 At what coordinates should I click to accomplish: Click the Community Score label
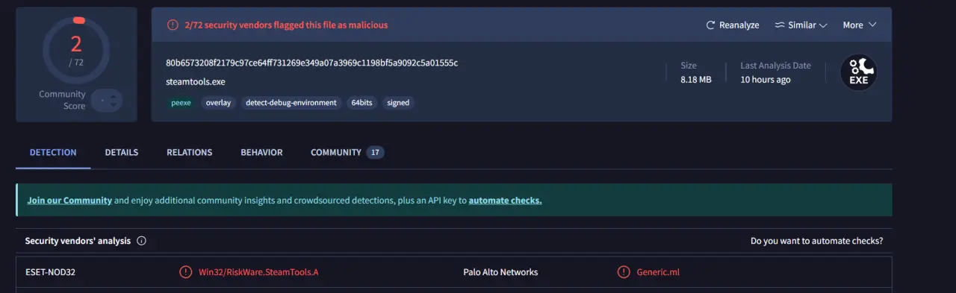tap(63, 100)
